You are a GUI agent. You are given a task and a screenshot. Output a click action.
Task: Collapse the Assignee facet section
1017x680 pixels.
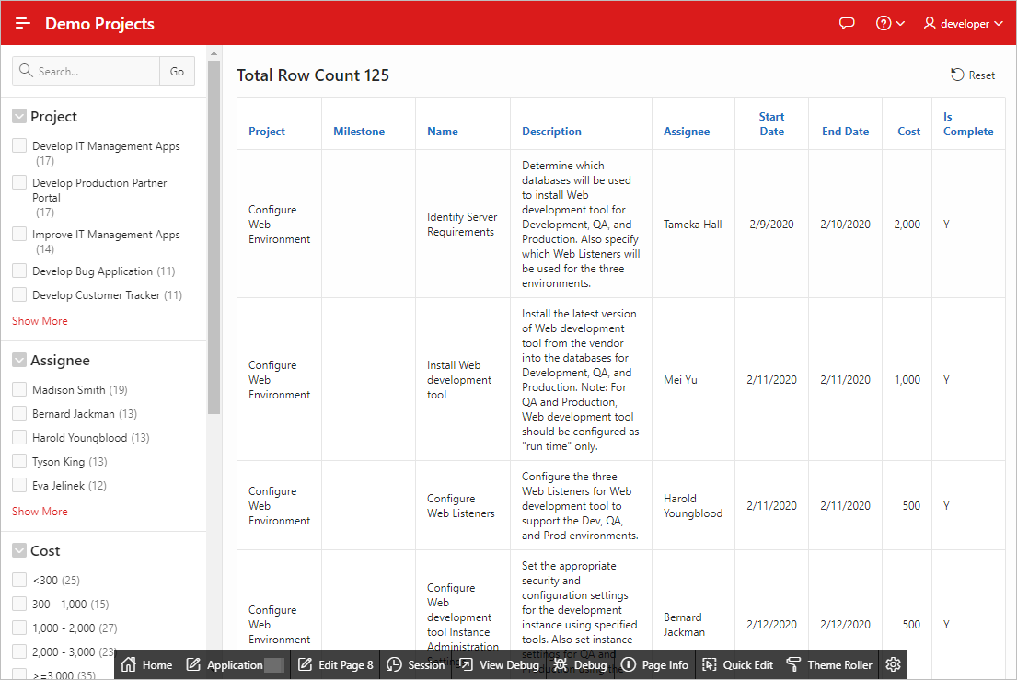pos(19,361)
